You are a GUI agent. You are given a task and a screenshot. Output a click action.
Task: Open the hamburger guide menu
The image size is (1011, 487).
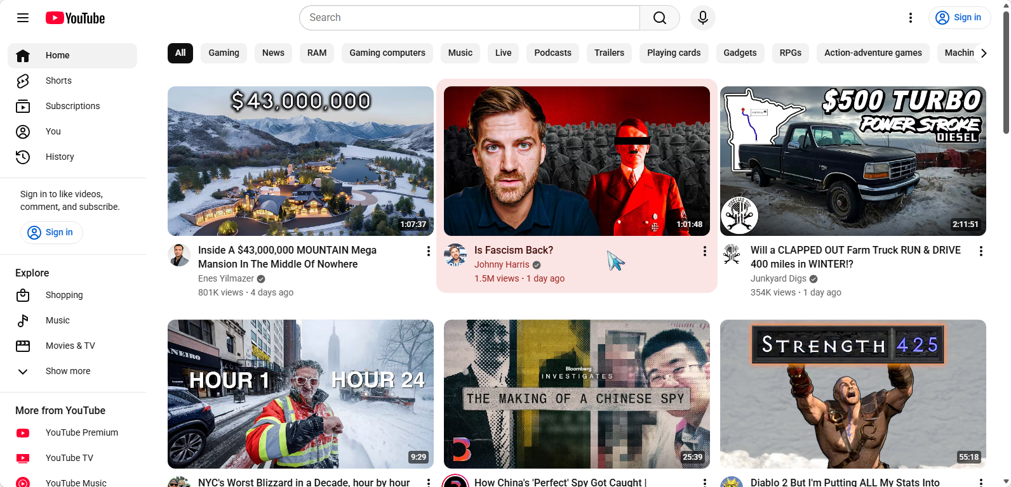coord(23,18)
